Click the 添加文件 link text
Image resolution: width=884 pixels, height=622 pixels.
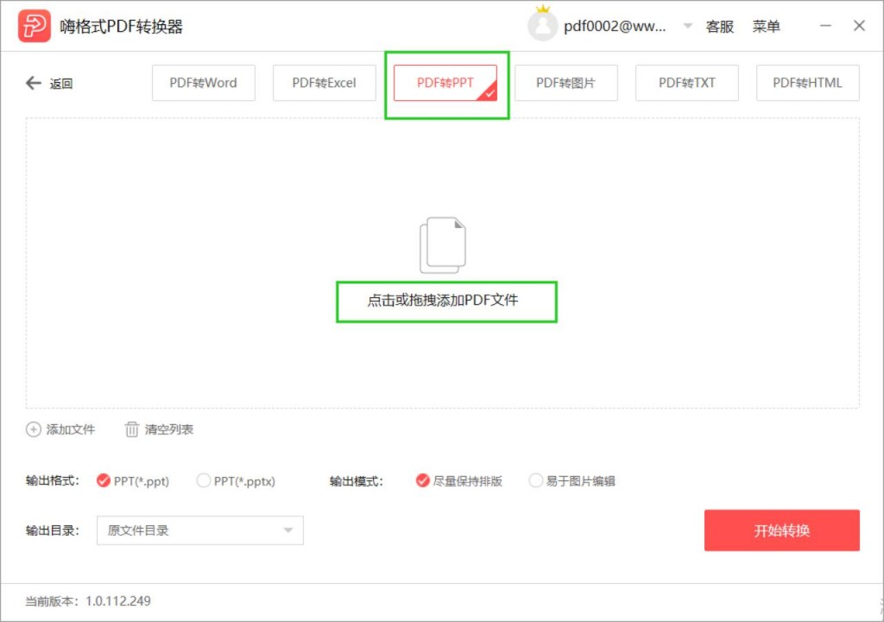71,429
